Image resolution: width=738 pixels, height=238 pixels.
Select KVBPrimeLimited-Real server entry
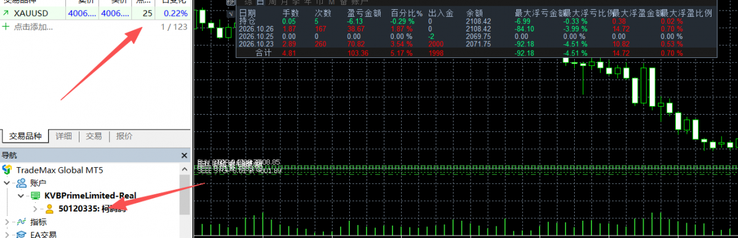91,195
